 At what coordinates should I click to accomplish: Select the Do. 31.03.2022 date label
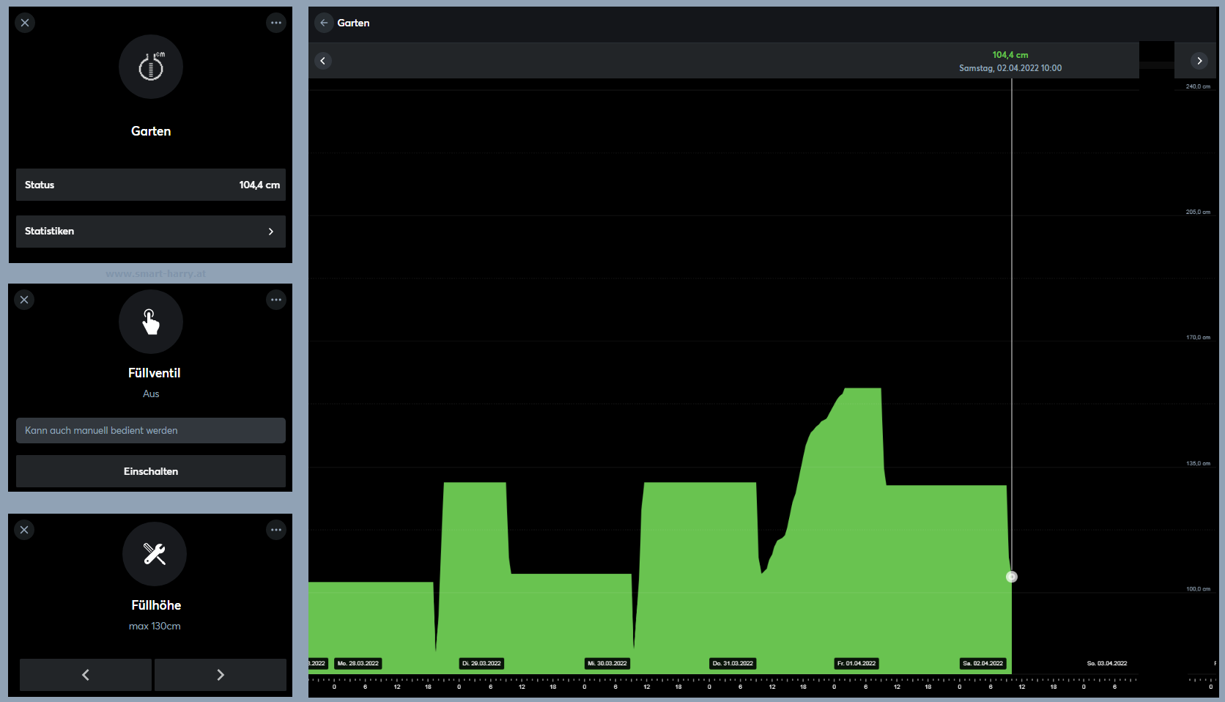[x=733, y=664]
